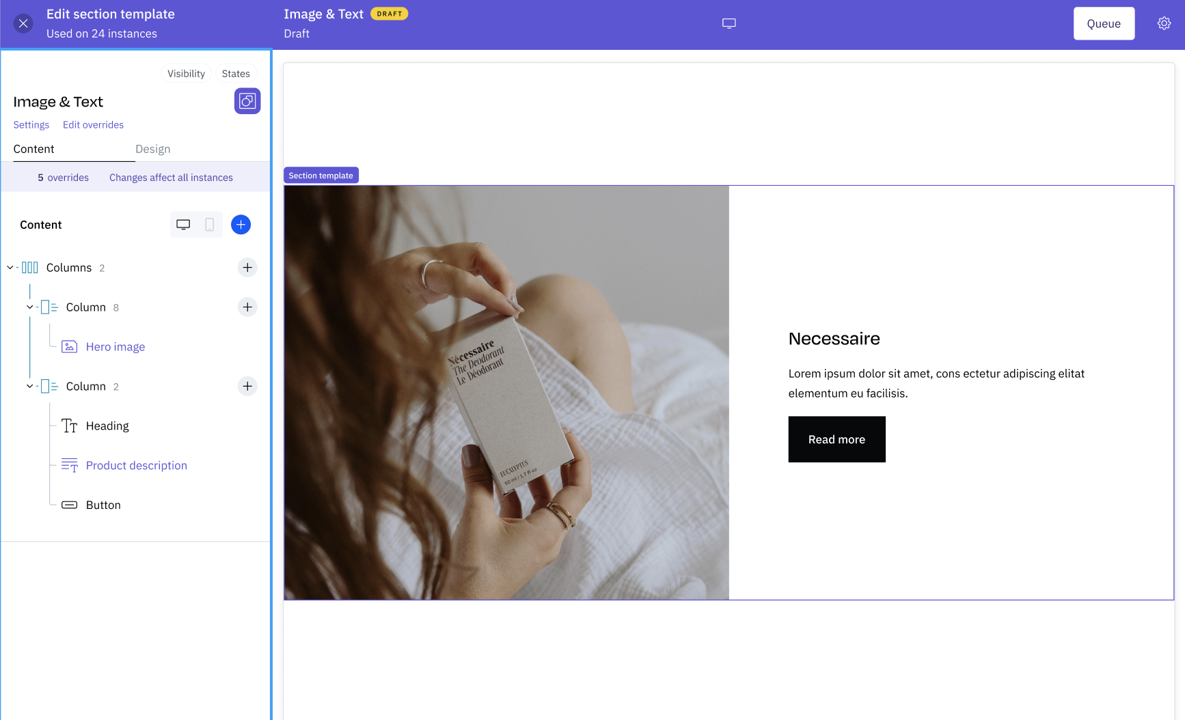Collapse the Column 8 tree node
Viewport: 1185px width, 720px height.
[x=30, y=307]
